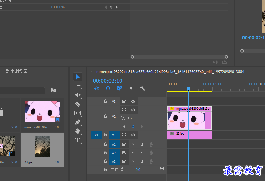Open find-by-folder search icon
Viewport: 265px width, 181px height.
[x=53, y=90]
